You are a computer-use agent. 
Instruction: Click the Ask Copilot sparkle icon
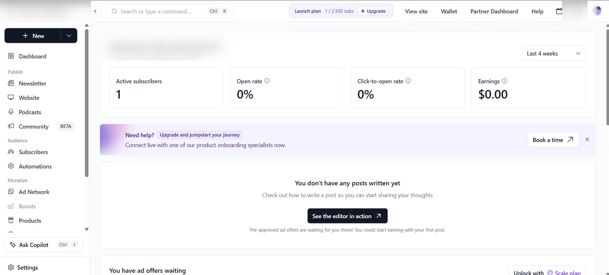coord(13,245)
